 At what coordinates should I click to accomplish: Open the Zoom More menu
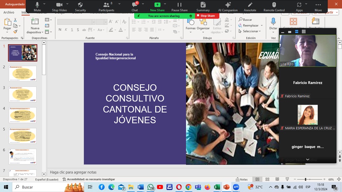[x=318, y=6]
